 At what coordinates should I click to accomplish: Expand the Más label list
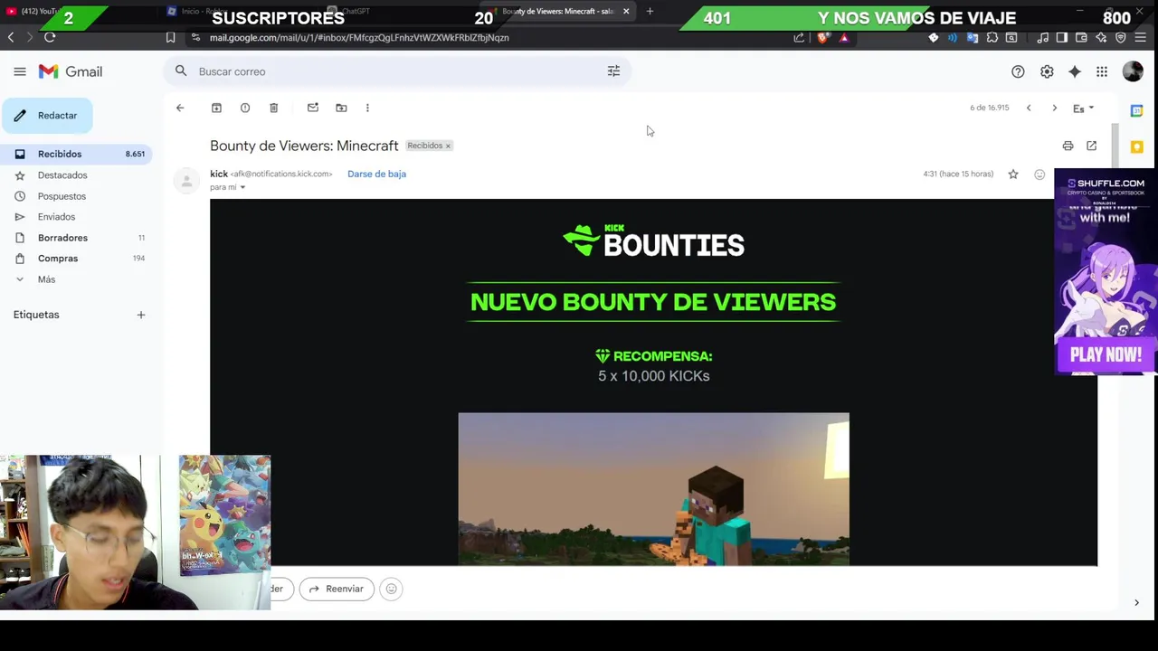coord(46,279)
